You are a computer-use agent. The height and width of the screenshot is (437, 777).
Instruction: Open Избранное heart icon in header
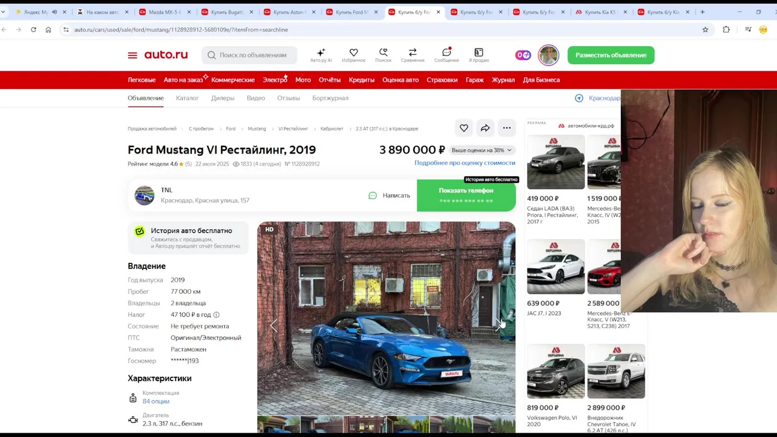pos(353,55)
